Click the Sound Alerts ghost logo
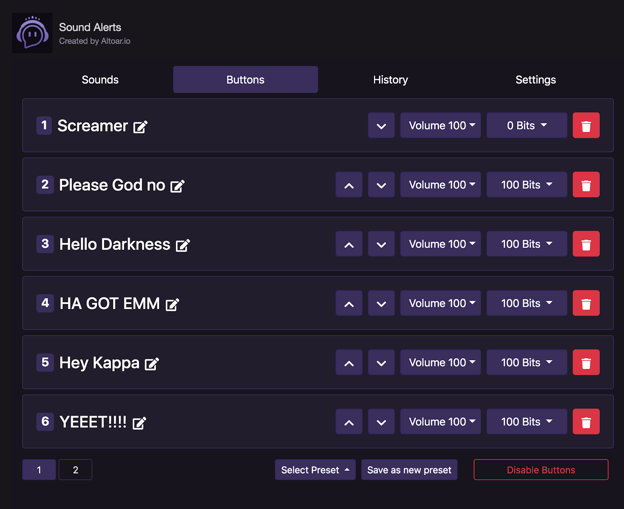Viewport: 624px width, 509px height. tap(32, 33)
